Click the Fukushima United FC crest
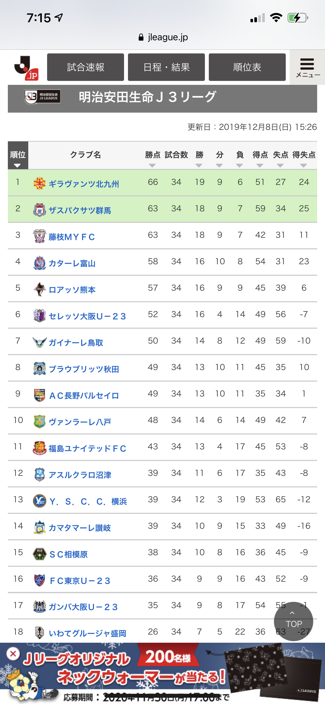Viewport: 325px width, 704px height. (x=39, y=448)
